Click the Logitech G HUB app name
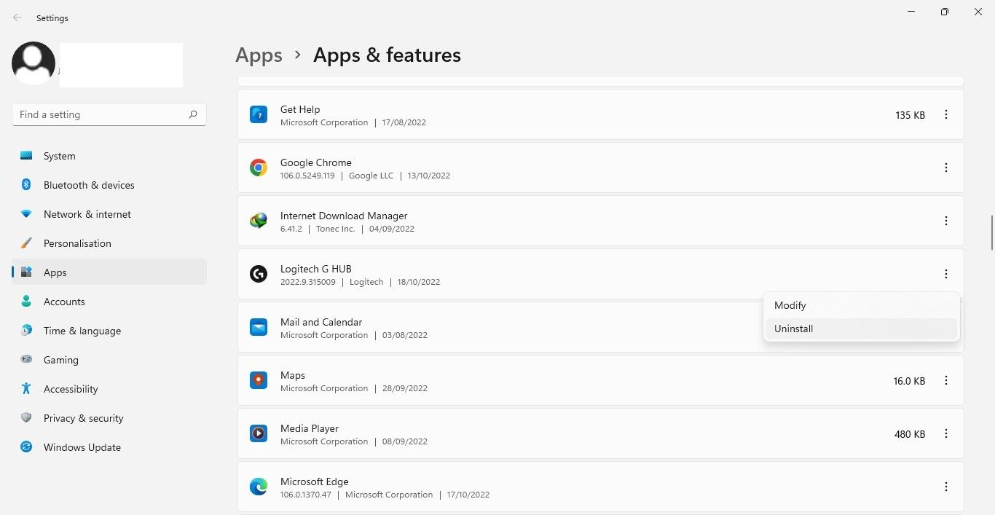Viewport: 995px width, 515px height. [x=316, y=269]
